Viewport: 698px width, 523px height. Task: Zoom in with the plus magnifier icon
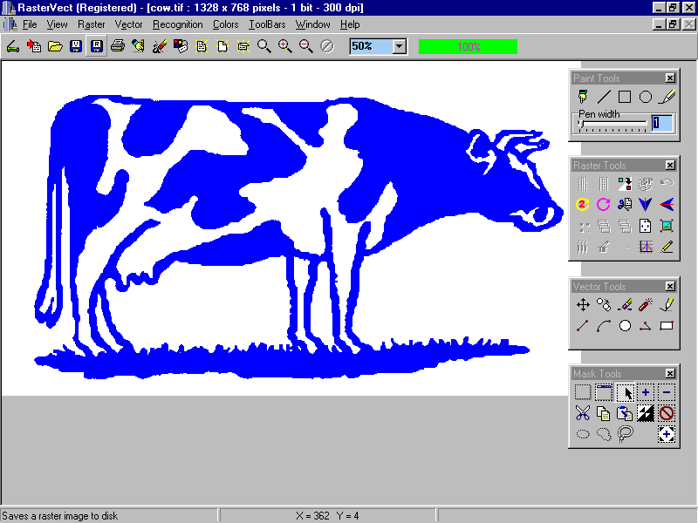[285, 46]
